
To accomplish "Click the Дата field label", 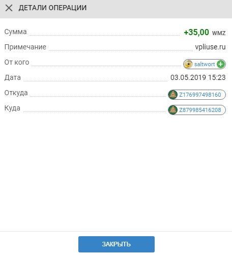I will coord(13,77).
